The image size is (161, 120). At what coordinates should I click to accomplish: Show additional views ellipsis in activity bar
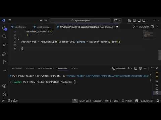(4, 71)
